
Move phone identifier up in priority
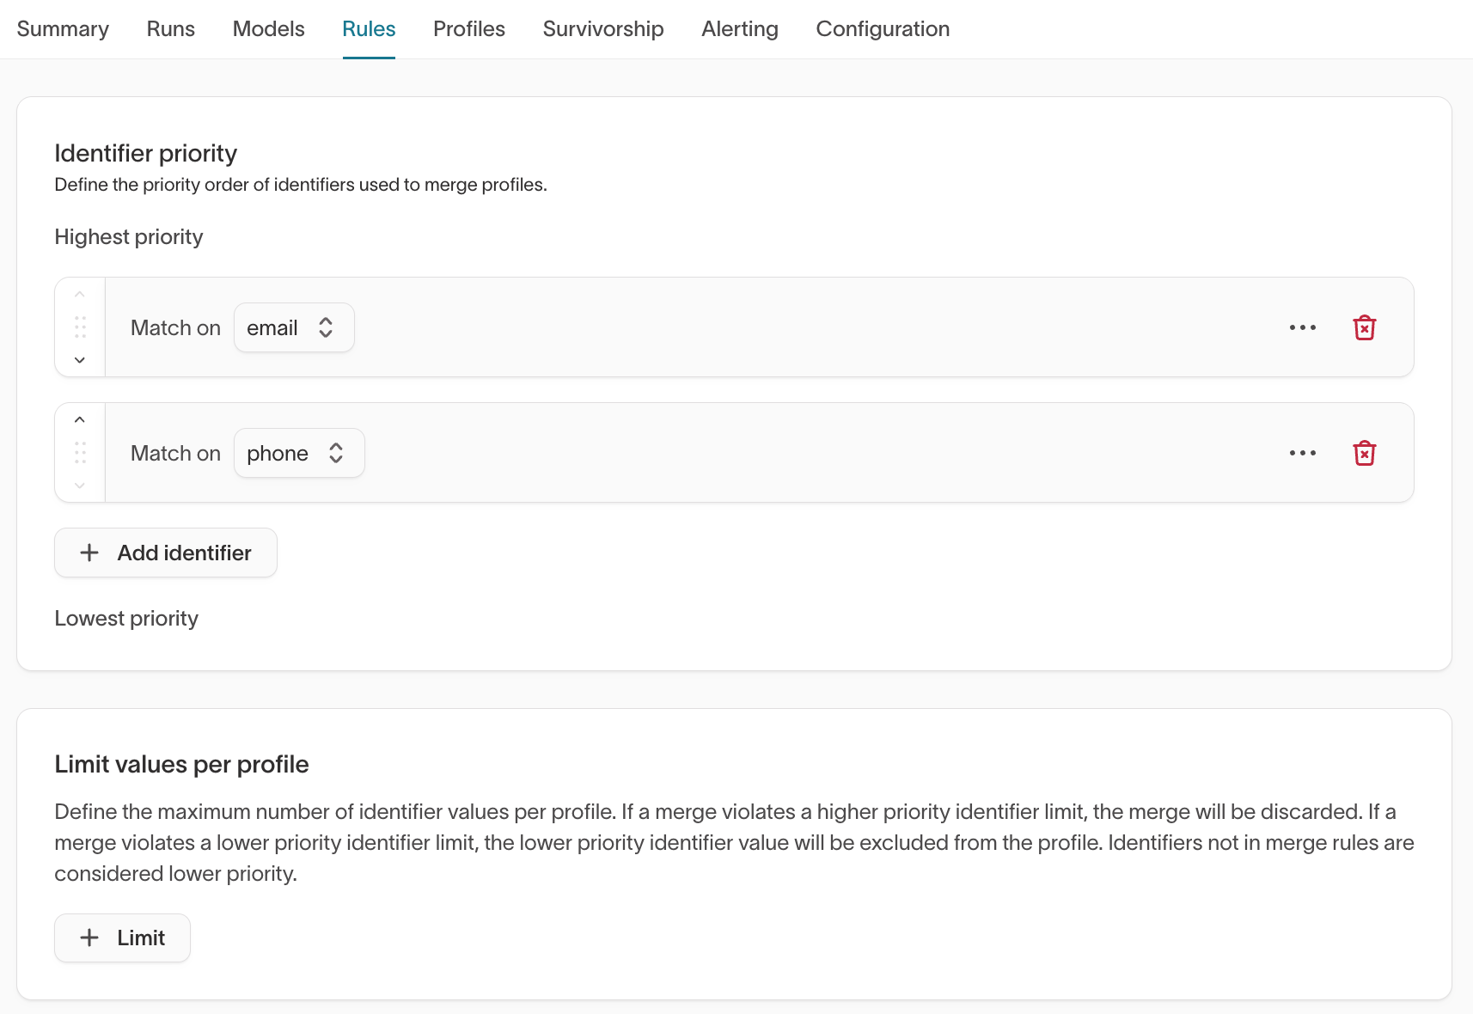click(80, 420)
